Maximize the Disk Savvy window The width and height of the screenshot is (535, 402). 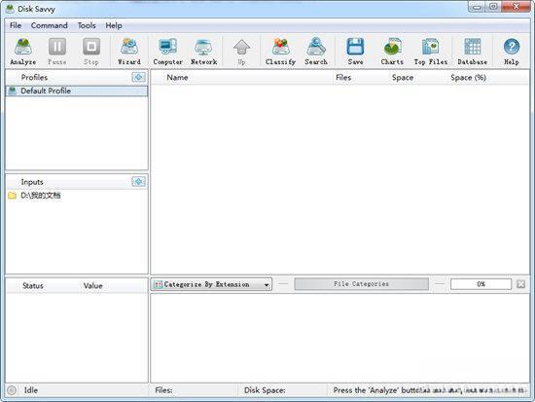coord(493,7)
